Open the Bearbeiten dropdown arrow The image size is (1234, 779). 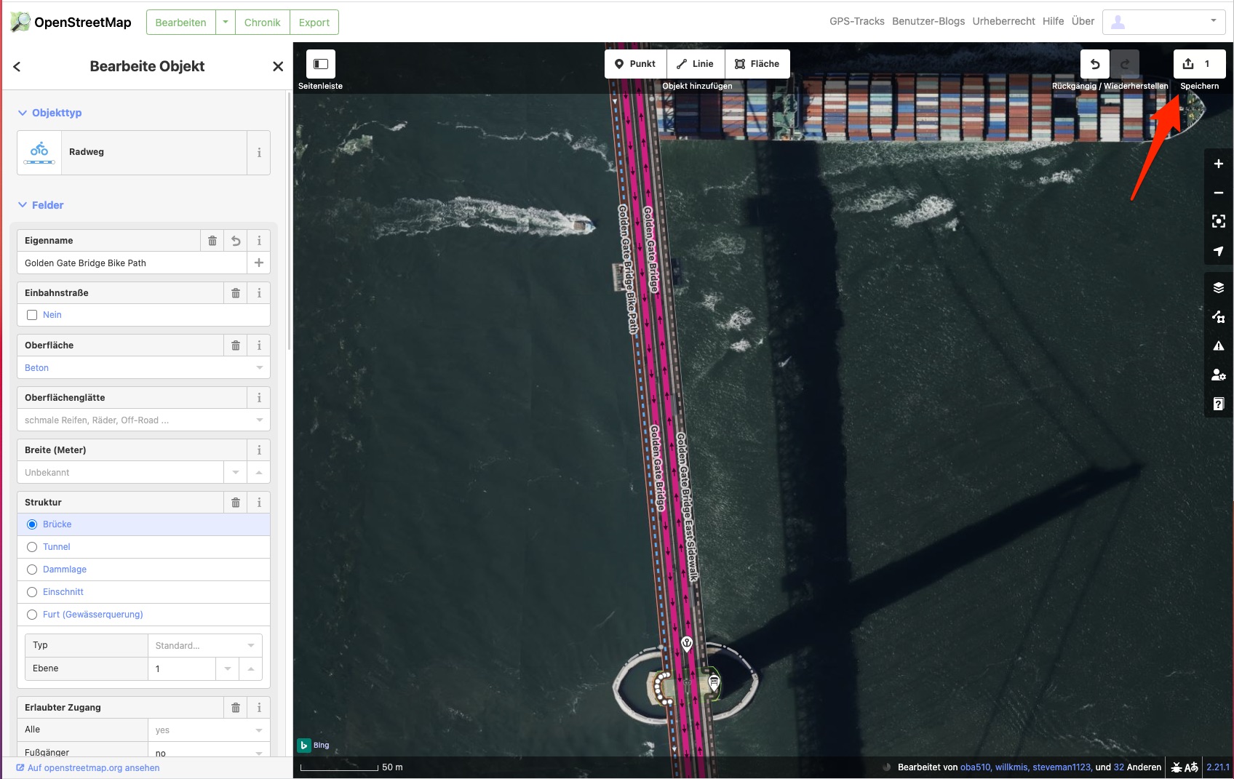(x=226, y=22)
